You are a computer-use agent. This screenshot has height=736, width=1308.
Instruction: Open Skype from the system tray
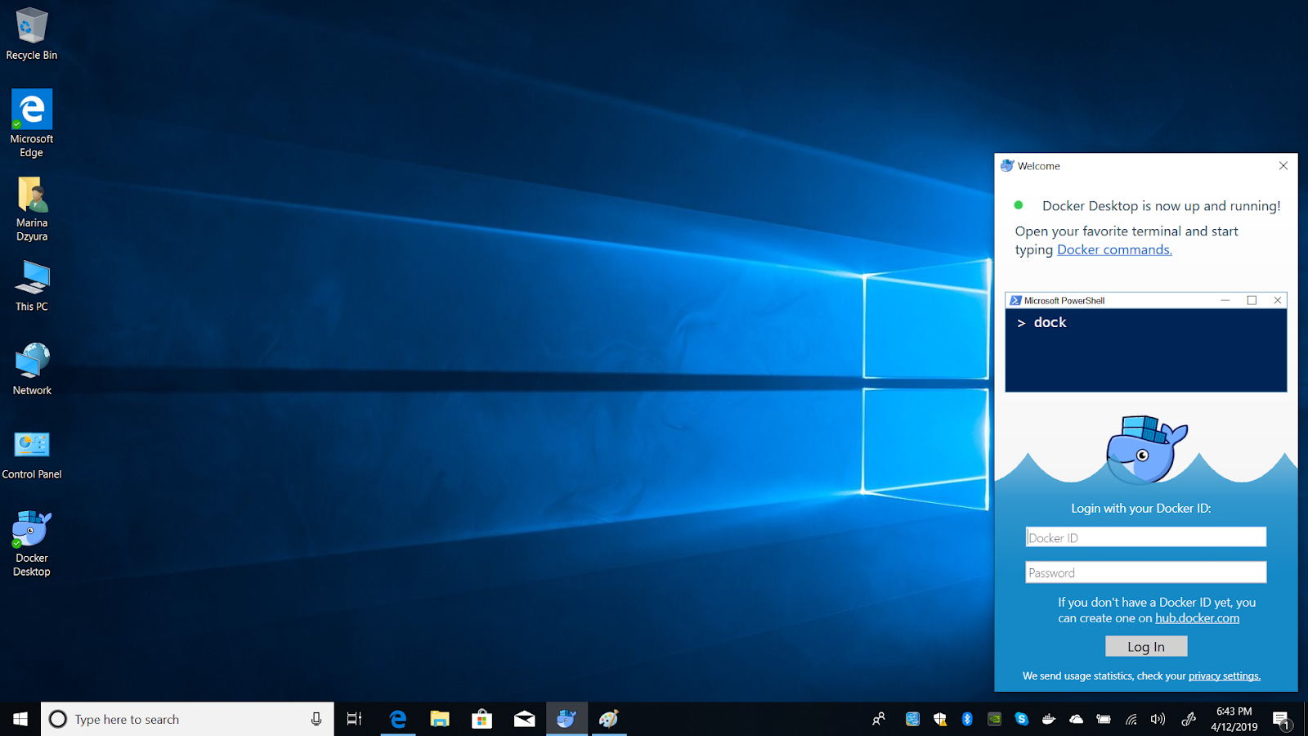coord(1022,720)
